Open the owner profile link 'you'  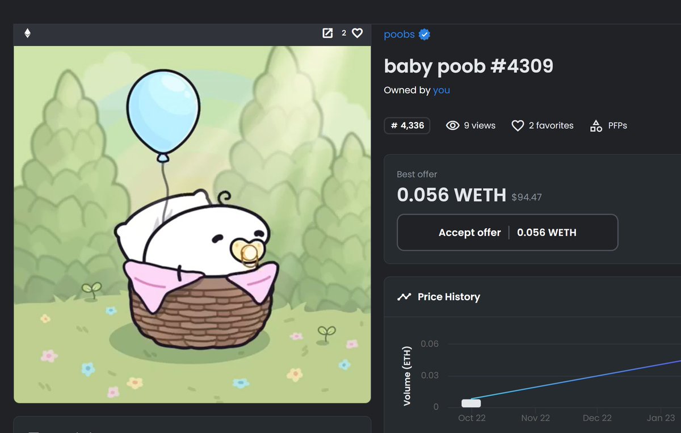(442, 90)
